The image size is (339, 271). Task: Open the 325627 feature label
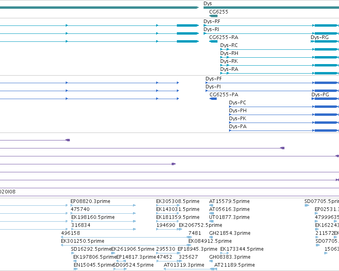(188, 257)
